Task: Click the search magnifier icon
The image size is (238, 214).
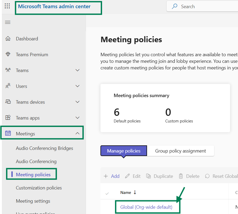Action: pyautogui.click(x=175, y=6)
